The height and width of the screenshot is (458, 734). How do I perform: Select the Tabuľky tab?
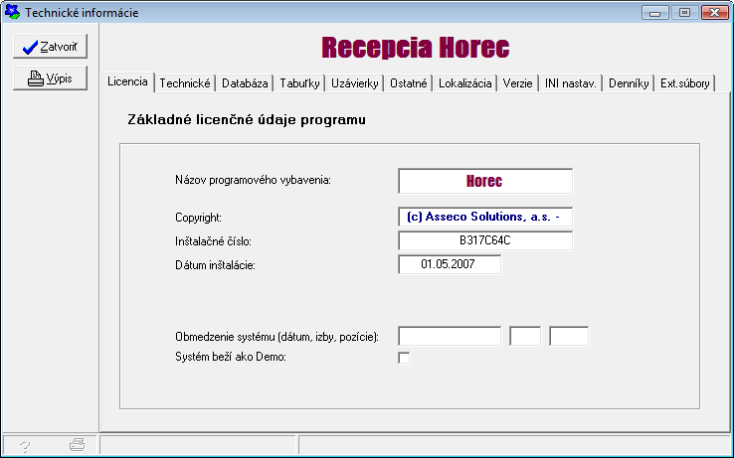299,84
